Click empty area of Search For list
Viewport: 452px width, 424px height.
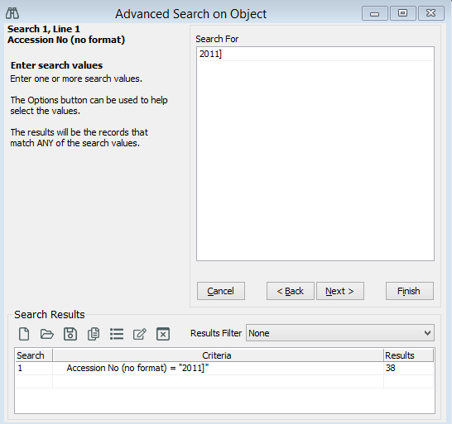315,160
